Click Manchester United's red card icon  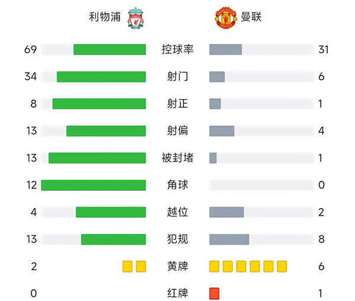coord(214,293)
